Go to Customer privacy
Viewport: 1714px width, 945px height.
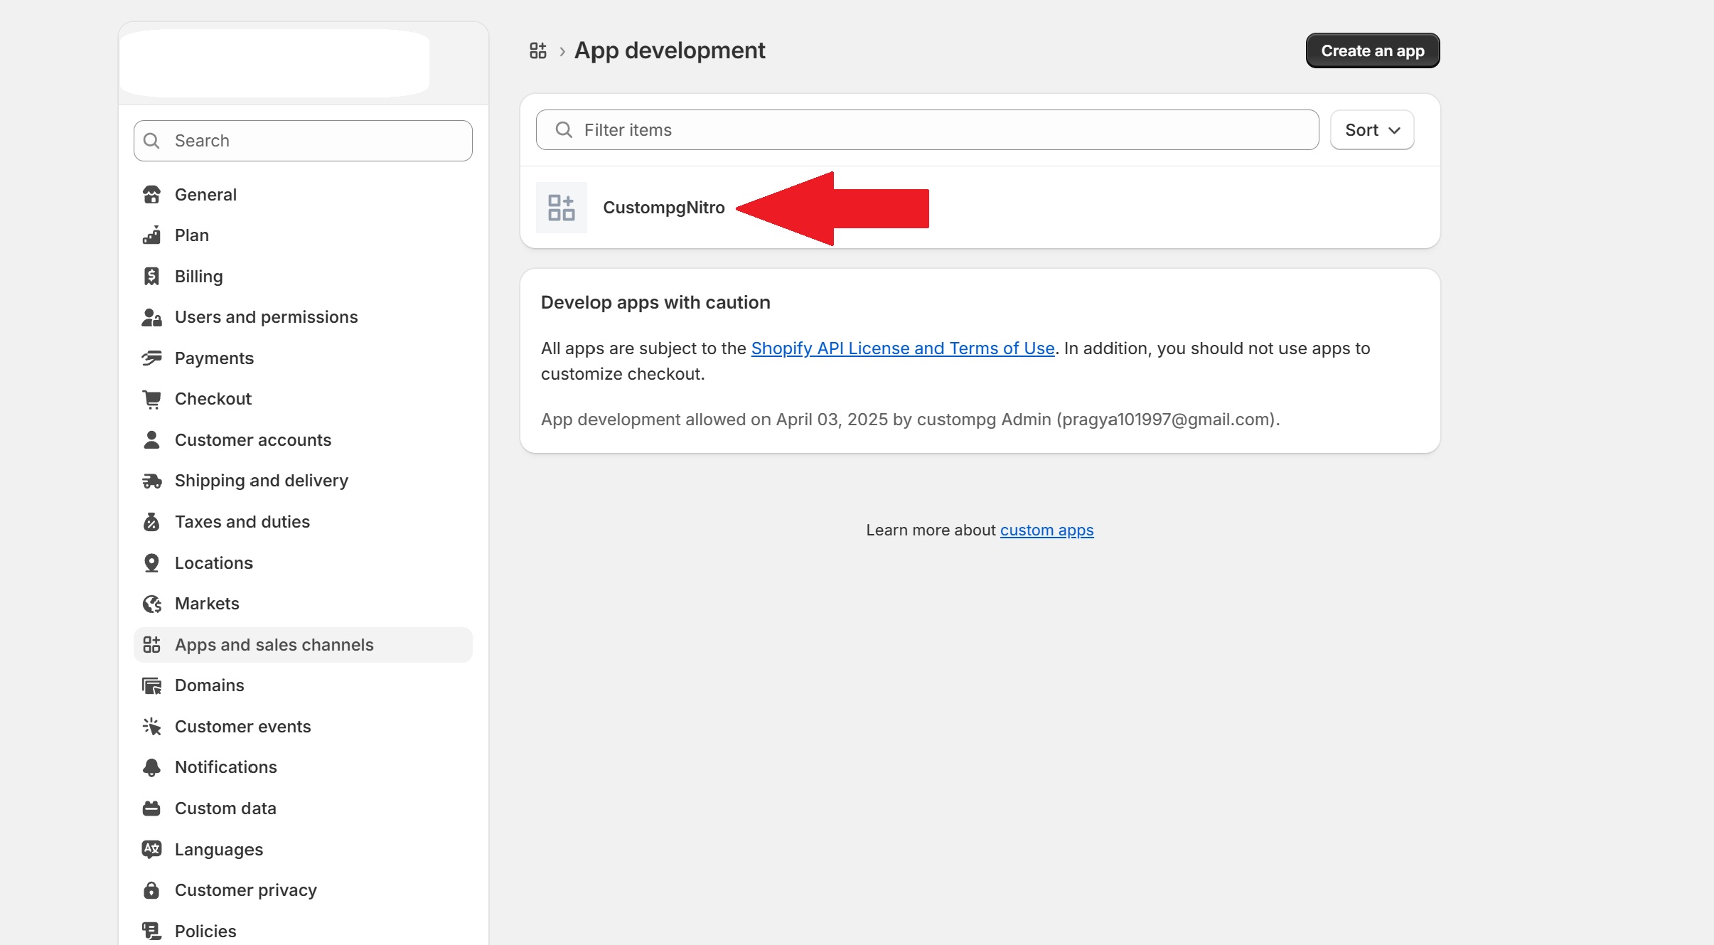point(303,890)
